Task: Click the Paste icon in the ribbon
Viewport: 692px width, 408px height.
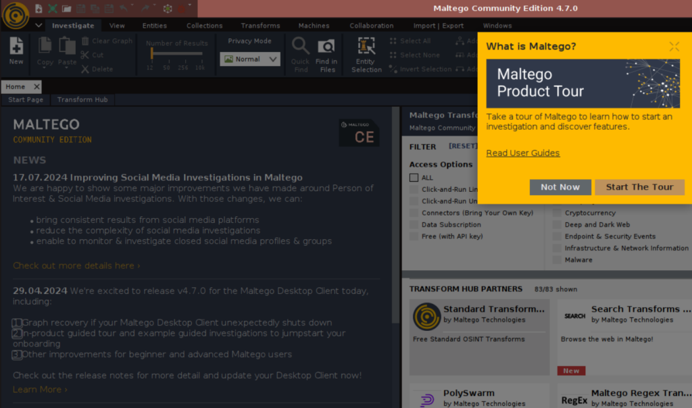Action: tap(67, 45)
